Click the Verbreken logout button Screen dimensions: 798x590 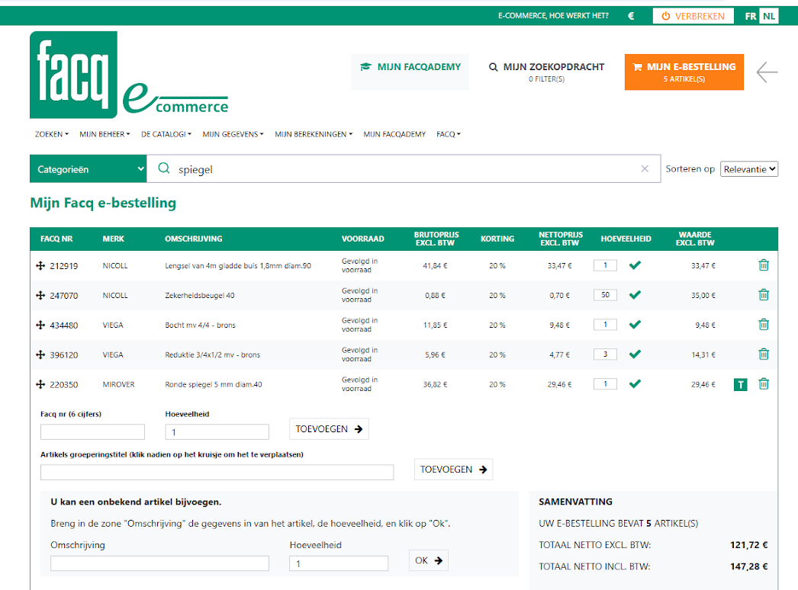[x=693, y=16]
